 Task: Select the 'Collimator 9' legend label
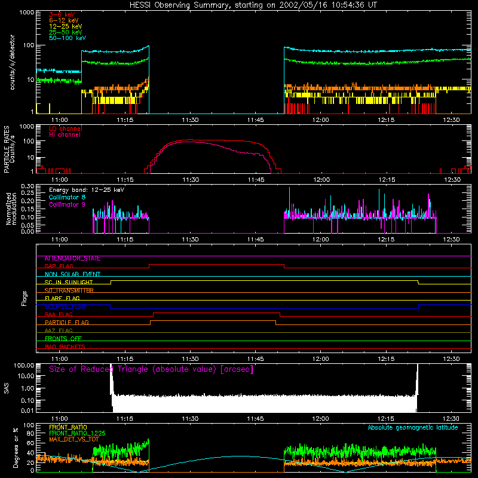coord(67,204)
